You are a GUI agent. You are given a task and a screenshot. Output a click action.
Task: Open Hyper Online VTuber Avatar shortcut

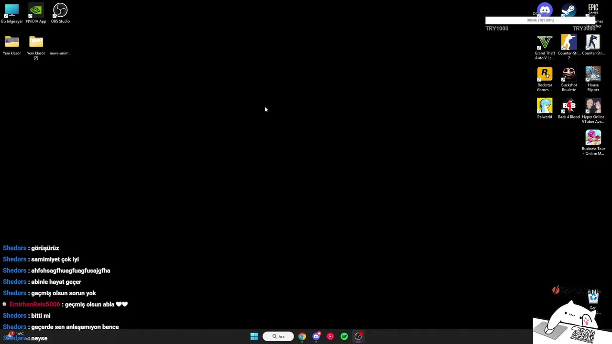pyautogui.click(x=593, y=111)
